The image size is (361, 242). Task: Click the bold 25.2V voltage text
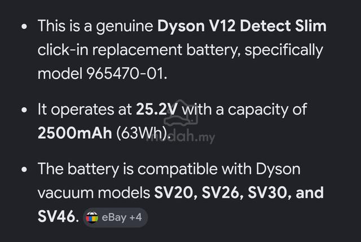point(157,109)
